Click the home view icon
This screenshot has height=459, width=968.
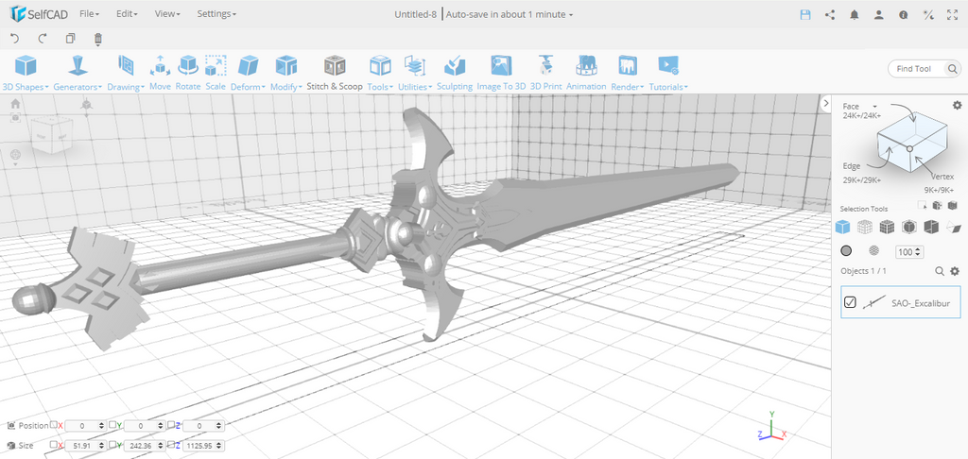coord(15,104)
